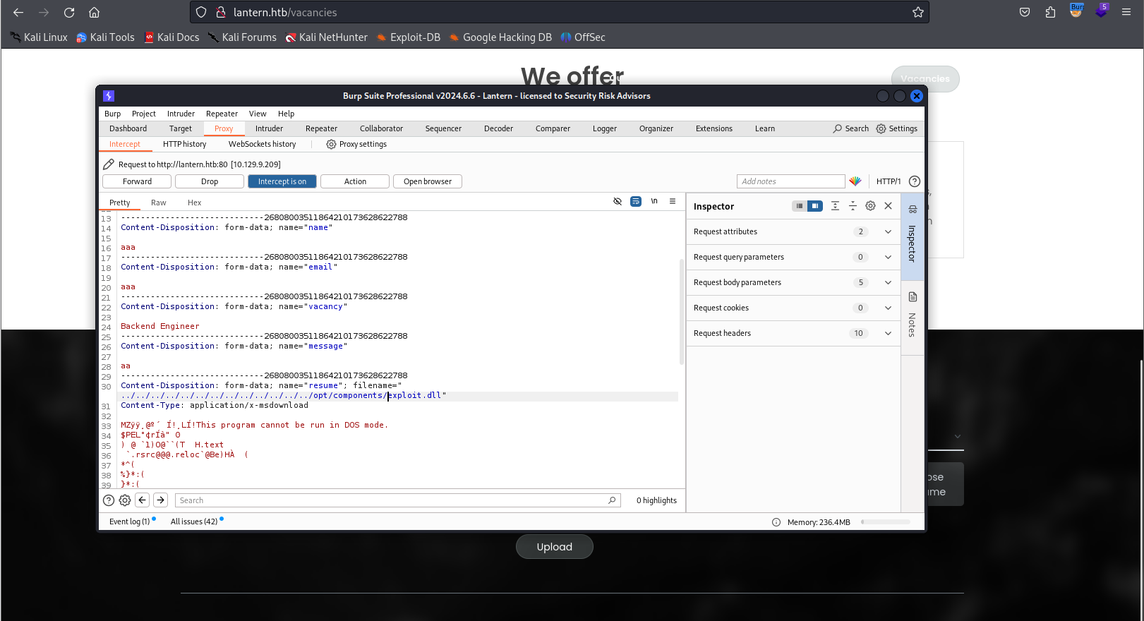
Task: Drop the intercepted request
Action: pos(210,181)
